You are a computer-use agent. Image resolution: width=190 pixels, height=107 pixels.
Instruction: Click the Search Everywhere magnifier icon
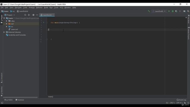pyautogui.click(x=188, y=11)
